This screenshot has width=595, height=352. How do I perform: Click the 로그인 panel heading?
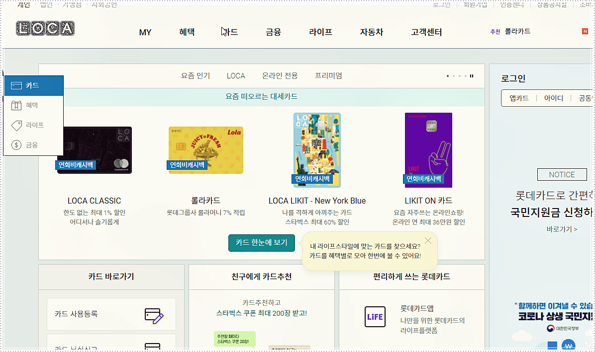click(513, 79)
